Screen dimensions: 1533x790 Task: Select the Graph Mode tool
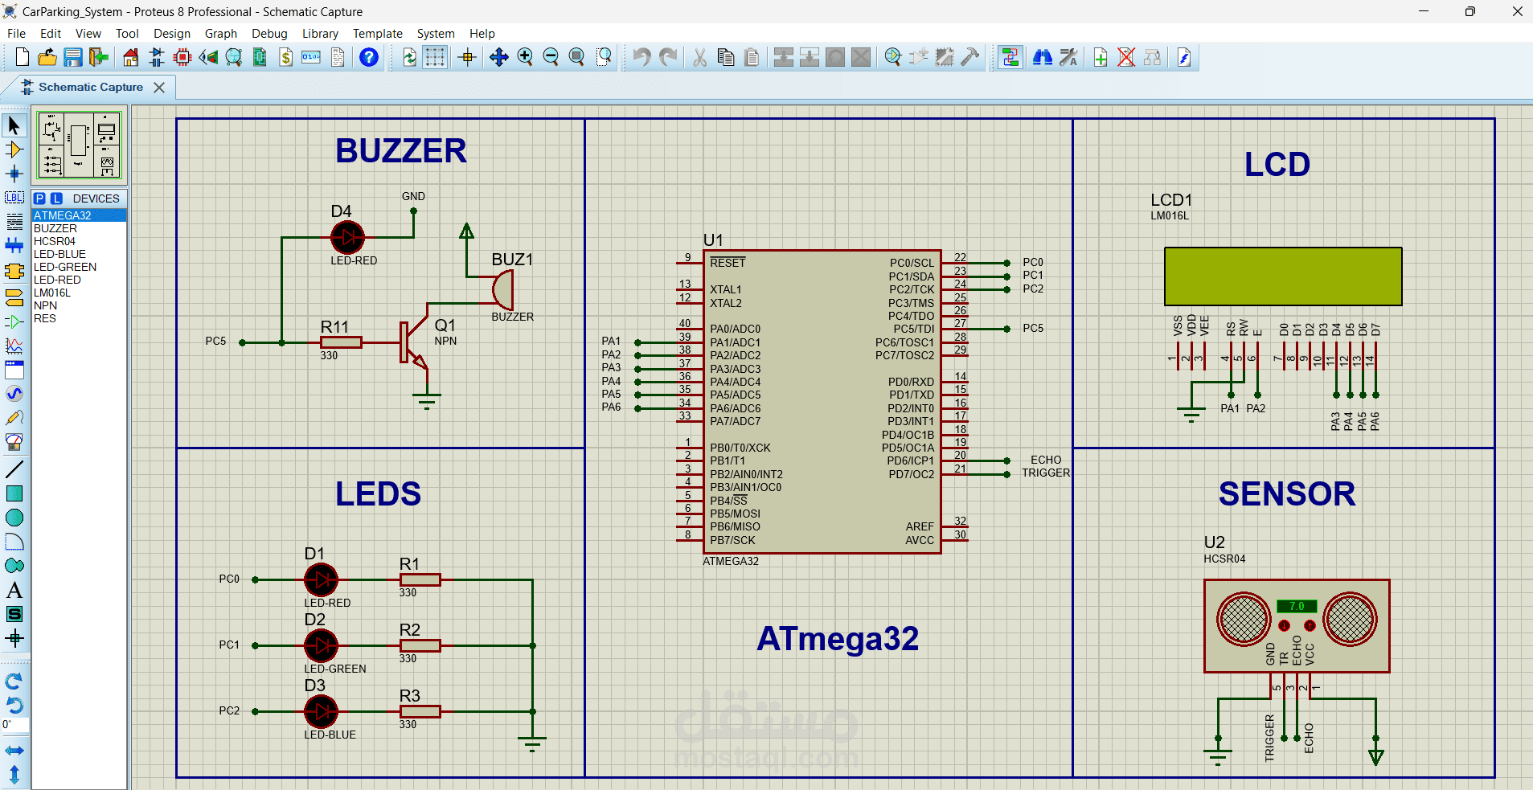pyautogui.click(x=14, y=346)
